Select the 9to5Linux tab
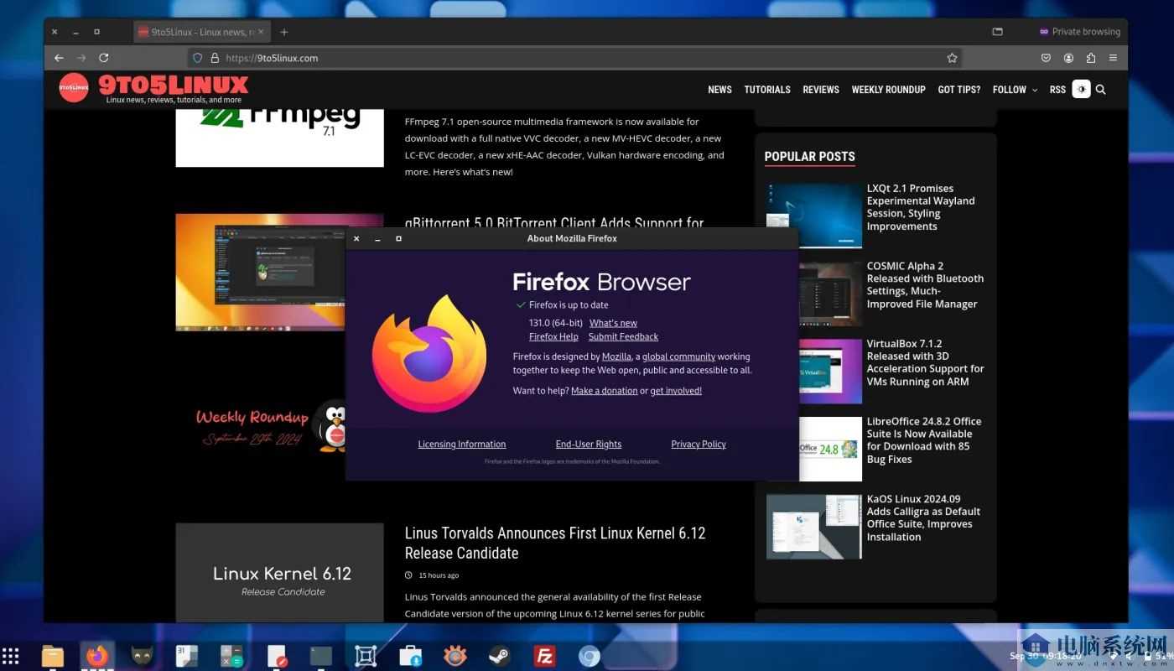This screenshot has height=671, width=1174. [x=201, y=32]
